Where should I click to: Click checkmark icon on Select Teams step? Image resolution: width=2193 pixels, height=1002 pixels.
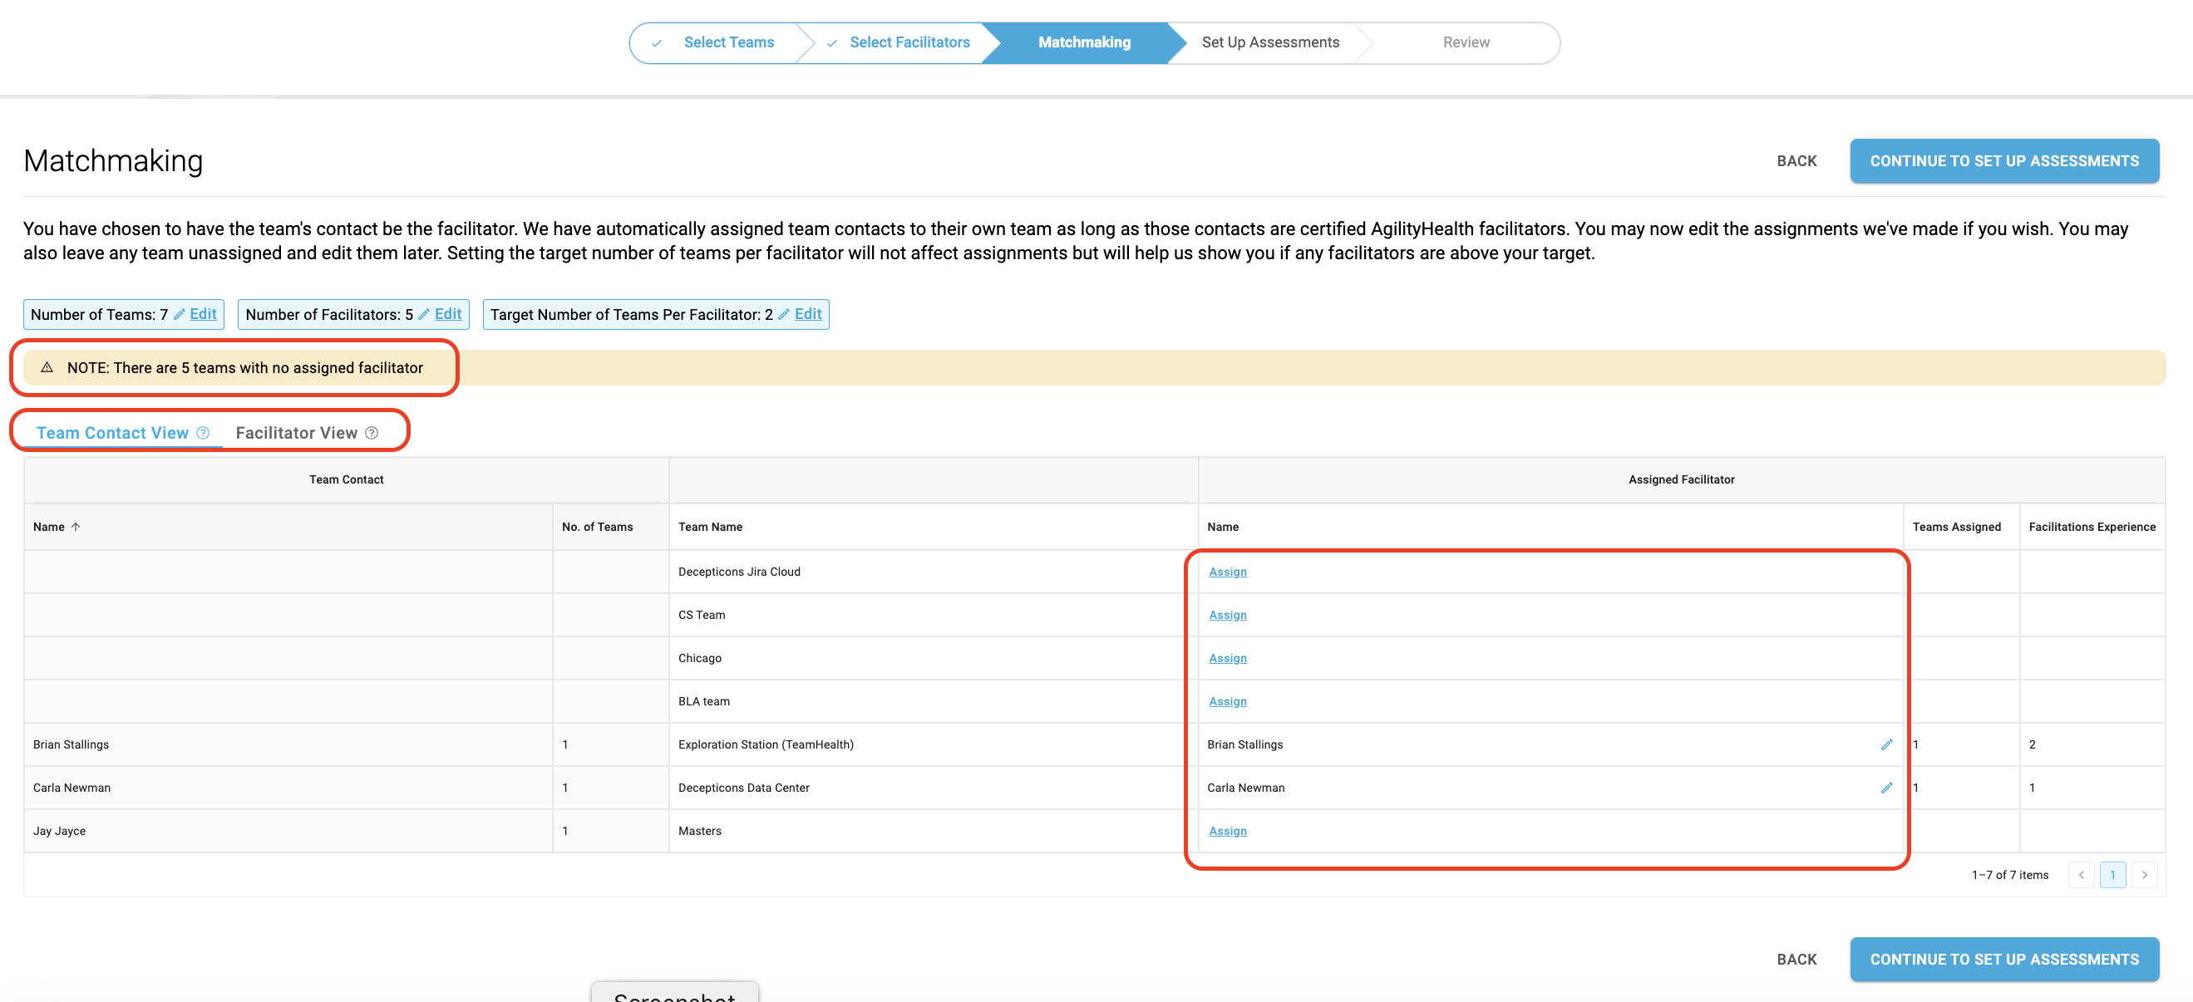pos(657,42)
